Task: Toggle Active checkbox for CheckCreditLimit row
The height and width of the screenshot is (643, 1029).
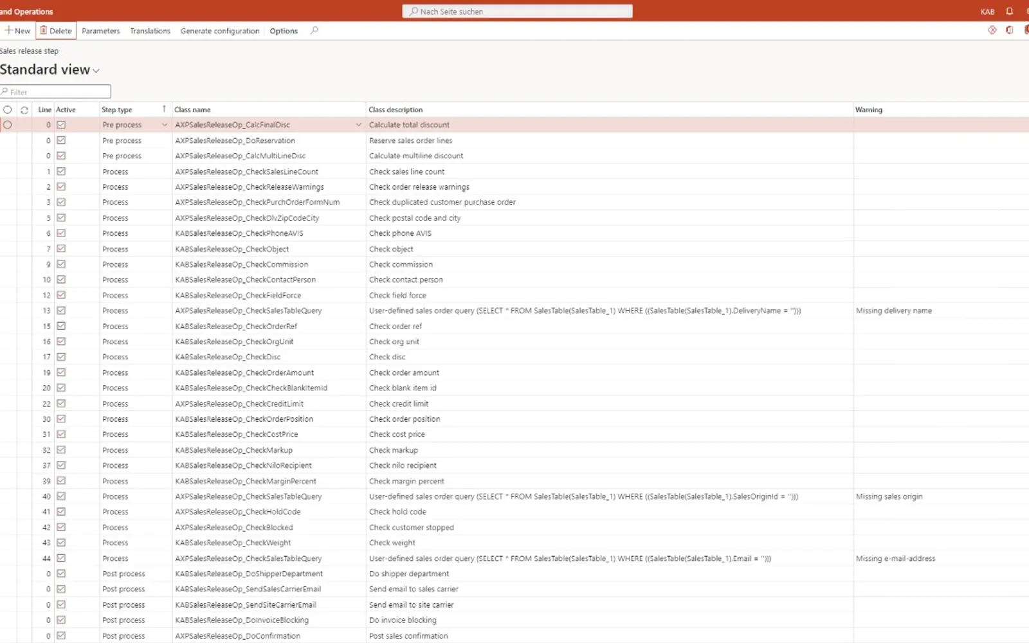Action: (61, 403)
